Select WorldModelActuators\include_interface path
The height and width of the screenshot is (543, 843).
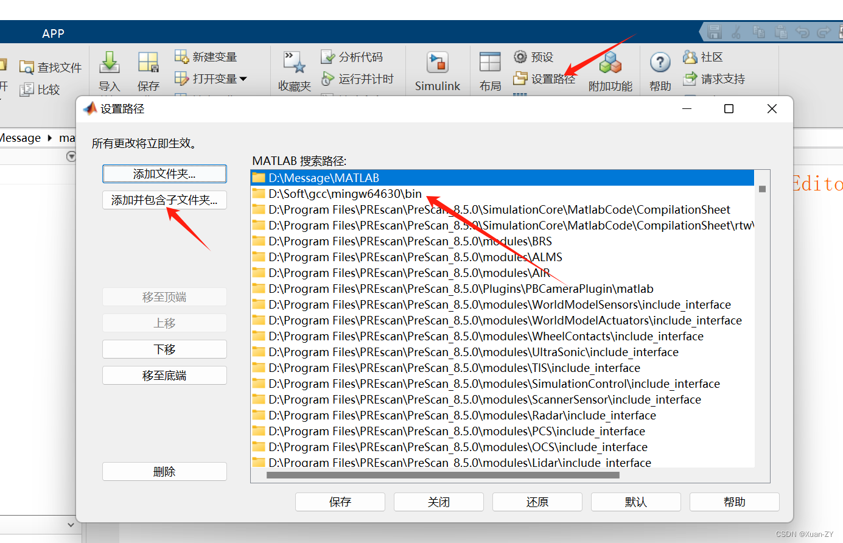pyautogui.click(x=503, y=320)
